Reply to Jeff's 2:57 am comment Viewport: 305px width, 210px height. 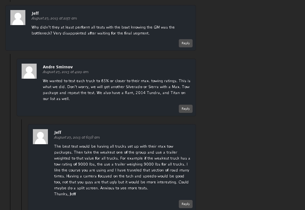point(185,43)
